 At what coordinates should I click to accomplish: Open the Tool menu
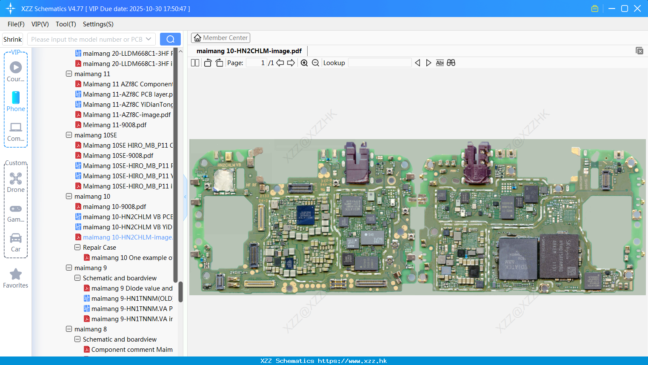(66, 24)
